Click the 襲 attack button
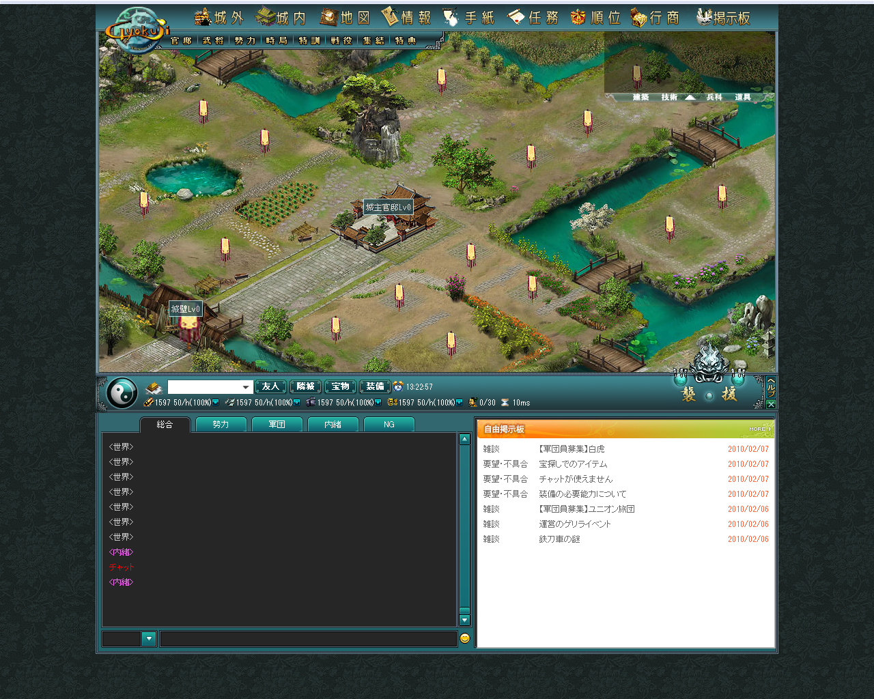Viewport: 874px width, 699px height. click(689, 394)
